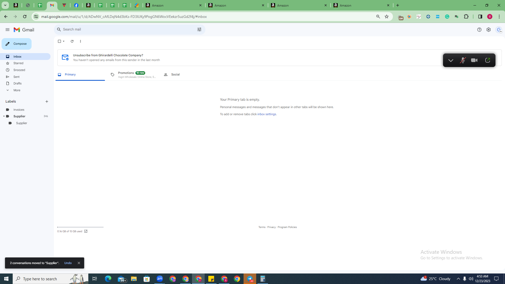This screenshot has height=284, width=505.
Task: Click the Grammarly extension icon
Action: 447,17
